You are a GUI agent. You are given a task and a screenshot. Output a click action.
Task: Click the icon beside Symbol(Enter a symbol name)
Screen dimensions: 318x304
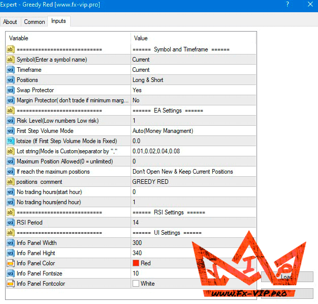tap(10, 60)
